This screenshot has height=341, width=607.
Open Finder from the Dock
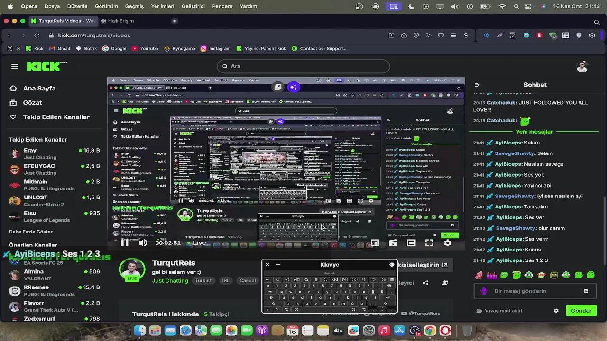pyautogui.click(x=140, y=331)
